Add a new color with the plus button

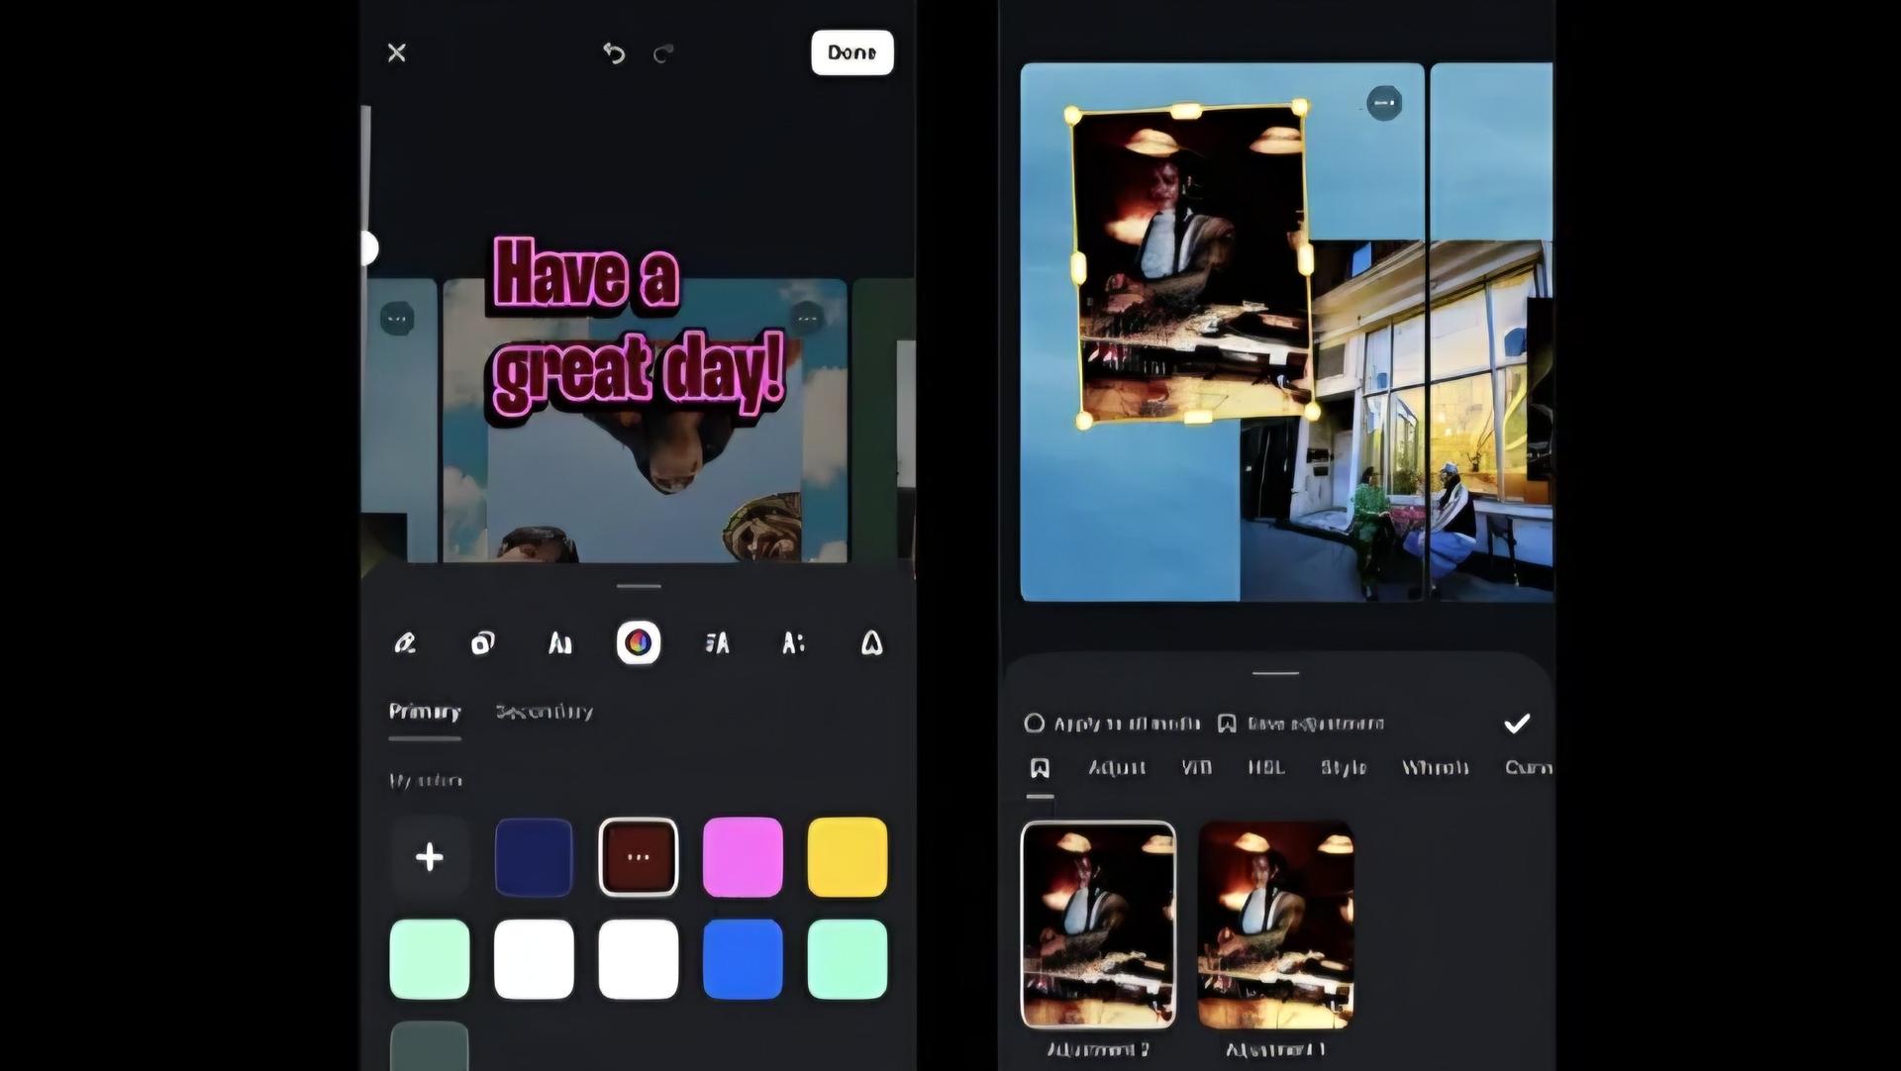click(x=430, y=857)
